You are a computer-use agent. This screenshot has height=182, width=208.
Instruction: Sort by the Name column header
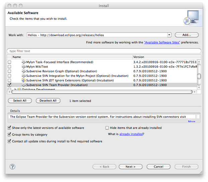click(x=72, y=57)
